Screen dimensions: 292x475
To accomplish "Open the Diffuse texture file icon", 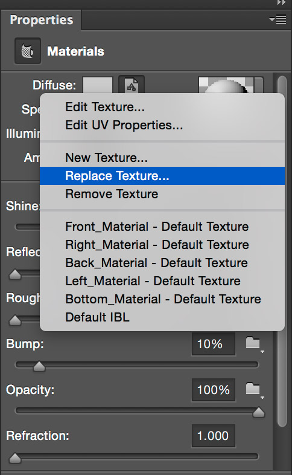I will (131, 85).
